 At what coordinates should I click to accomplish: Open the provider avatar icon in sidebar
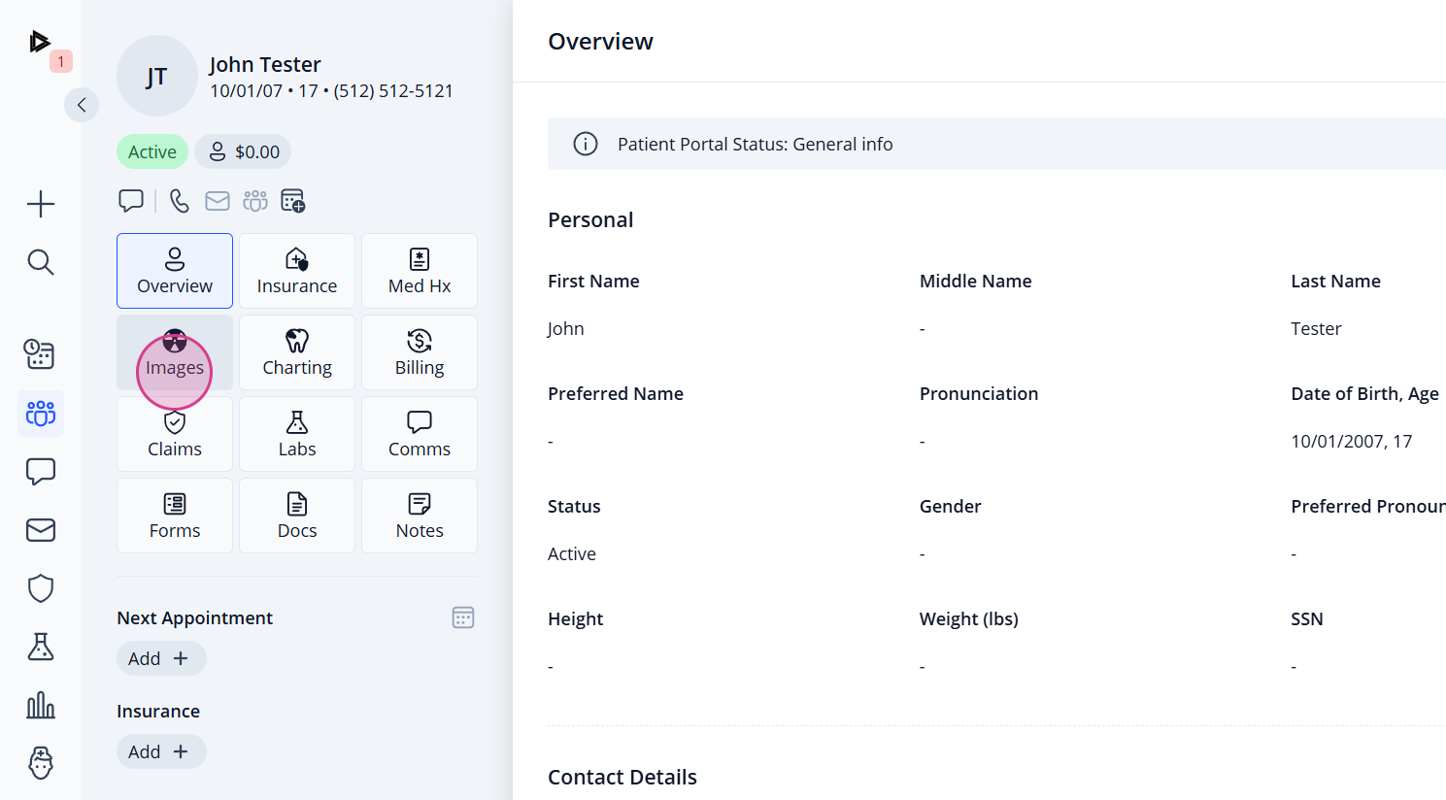tap(41, 763)
